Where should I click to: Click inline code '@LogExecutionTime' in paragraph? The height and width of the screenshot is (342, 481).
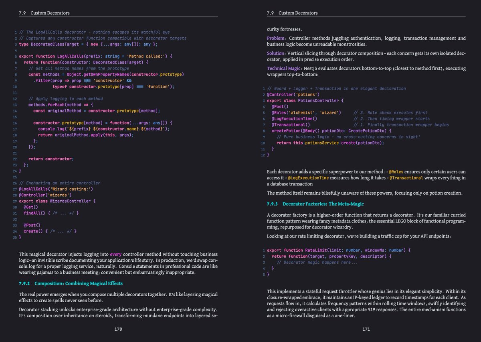click(308, 178)
